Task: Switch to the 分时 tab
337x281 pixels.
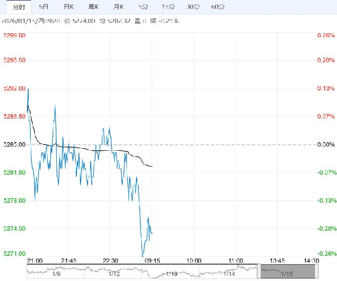Action: click(18, 7)
